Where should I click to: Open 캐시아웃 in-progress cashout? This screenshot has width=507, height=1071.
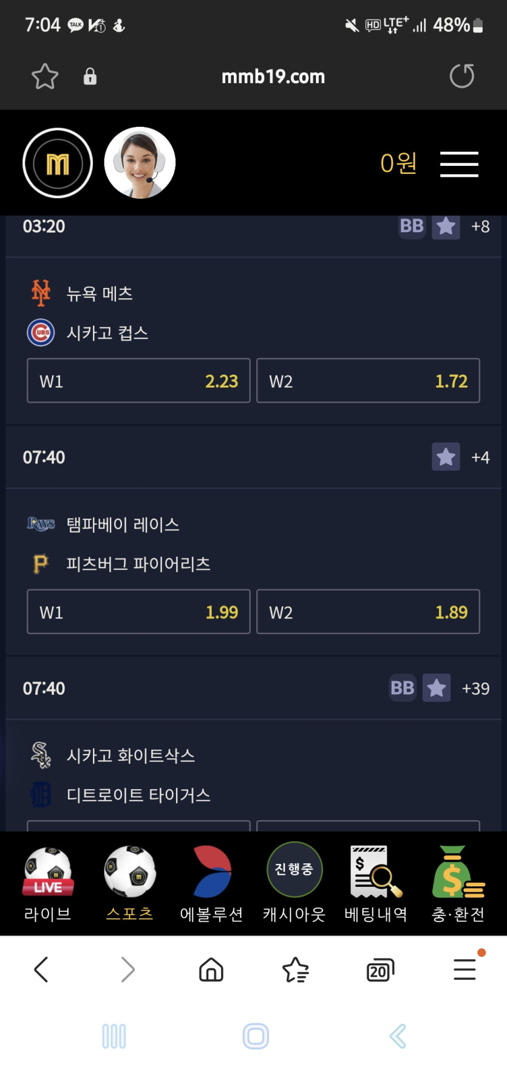click(x=294, y=884)
